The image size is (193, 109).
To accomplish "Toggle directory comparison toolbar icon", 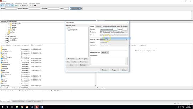I will point(30,5).
